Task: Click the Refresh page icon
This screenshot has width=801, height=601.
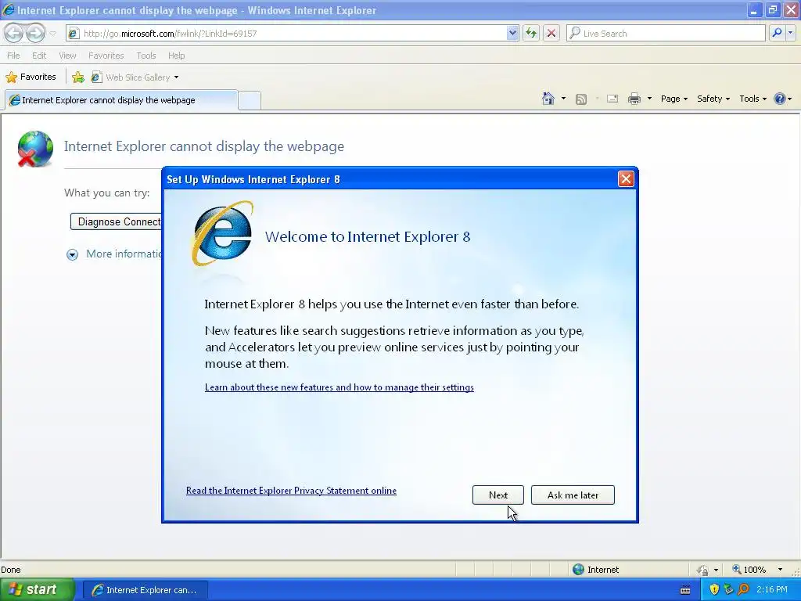Action: coord(531,33)
